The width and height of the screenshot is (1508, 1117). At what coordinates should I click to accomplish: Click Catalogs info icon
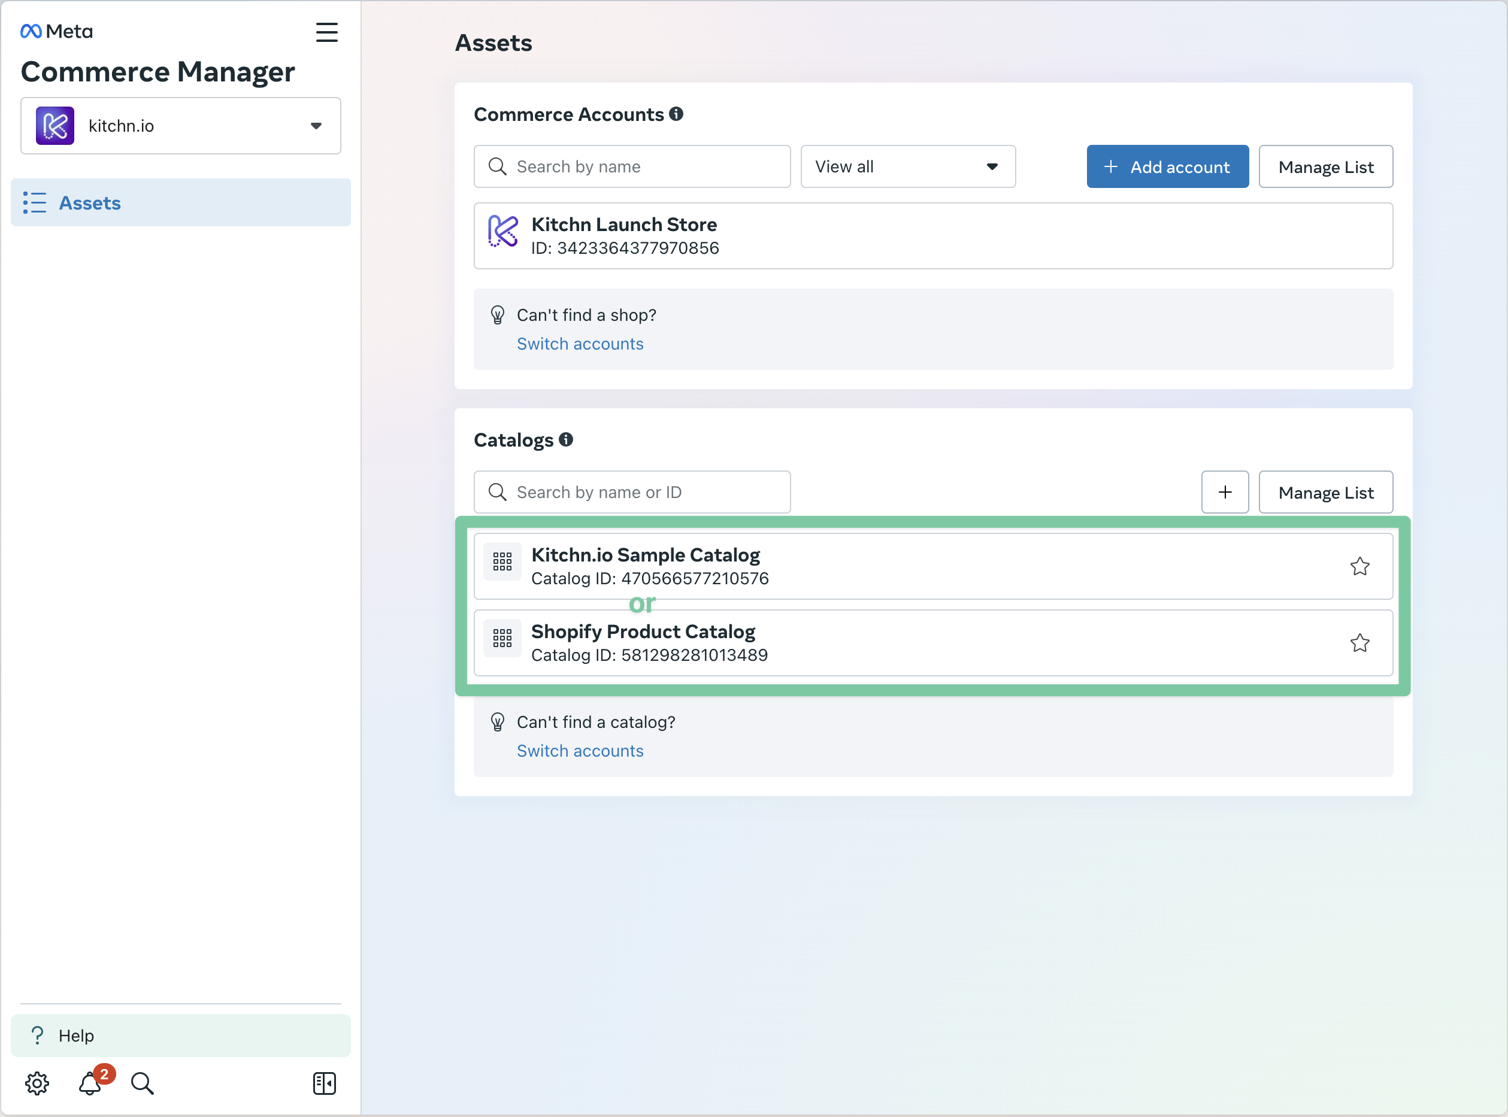(x=567, y=440)
